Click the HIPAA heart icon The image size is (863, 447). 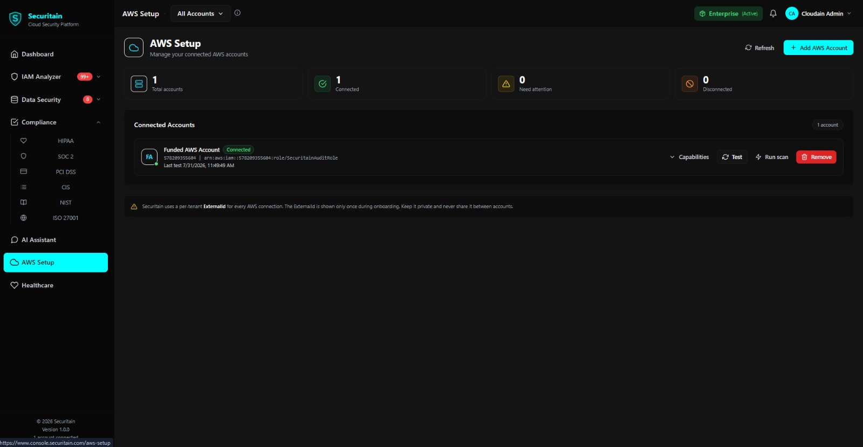pyautogui.click(x=23, y=141)
